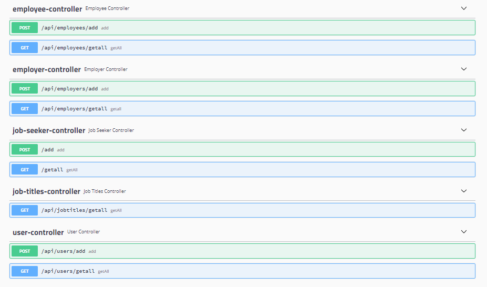The width and height of the screenshot is (487, 287).
Task: Click the 'Job Titles Controller' description text
Action: point(105,191)
